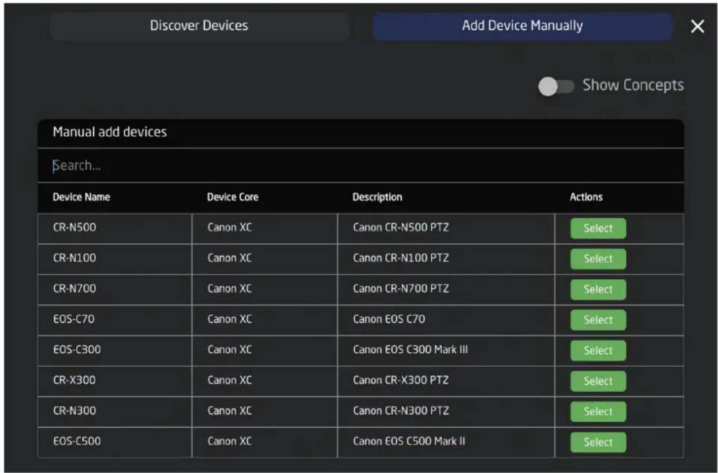718x473 pixels.
Task: Click the EOS-C70 device name cell
Action: pos(115,320)
